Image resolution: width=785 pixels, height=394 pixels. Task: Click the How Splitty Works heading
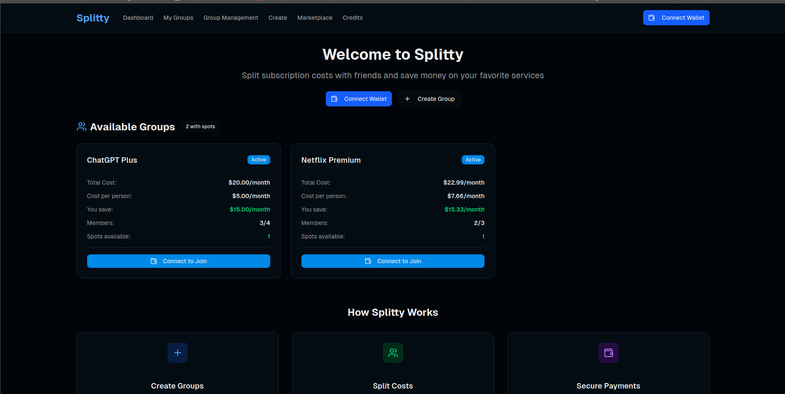coord(393,312)
